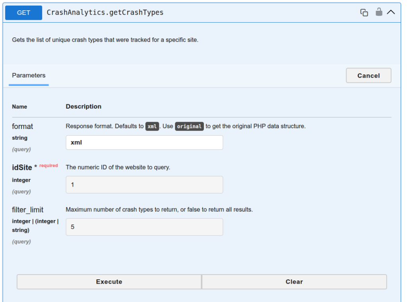Click the blue GET method badge
407x302 pixels.
pyautogui.click(x=23, y=13)
